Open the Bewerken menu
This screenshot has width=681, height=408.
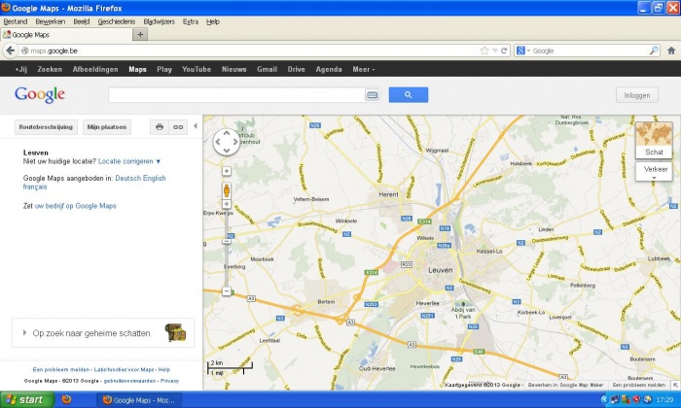[51, 21]
